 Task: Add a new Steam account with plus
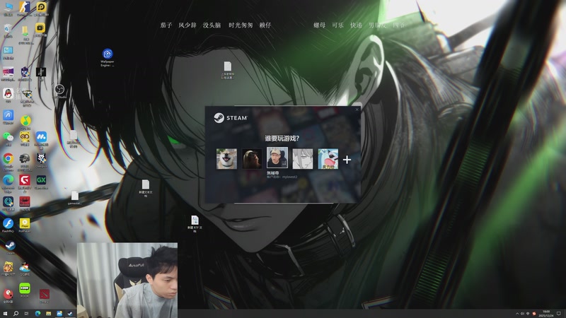tap(347, 160)
